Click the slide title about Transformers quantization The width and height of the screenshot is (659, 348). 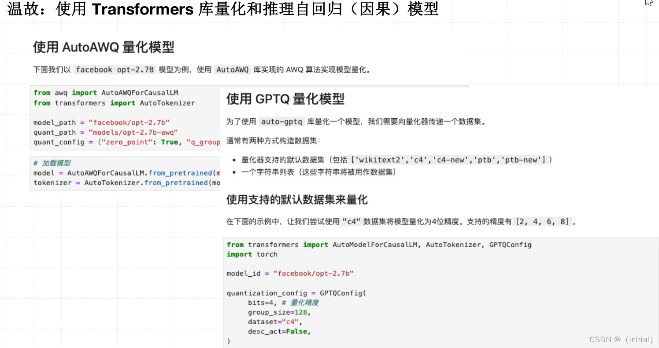pyautogui.click(x=223, y=10)
